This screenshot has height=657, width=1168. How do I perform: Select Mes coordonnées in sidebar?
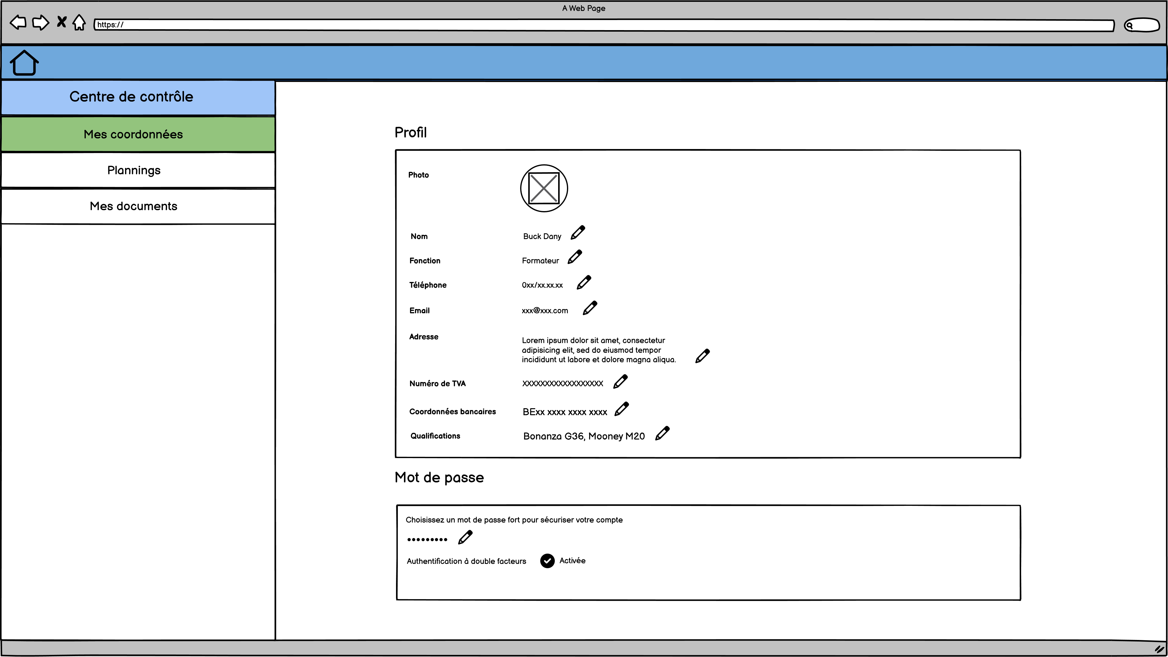[138, 134]
